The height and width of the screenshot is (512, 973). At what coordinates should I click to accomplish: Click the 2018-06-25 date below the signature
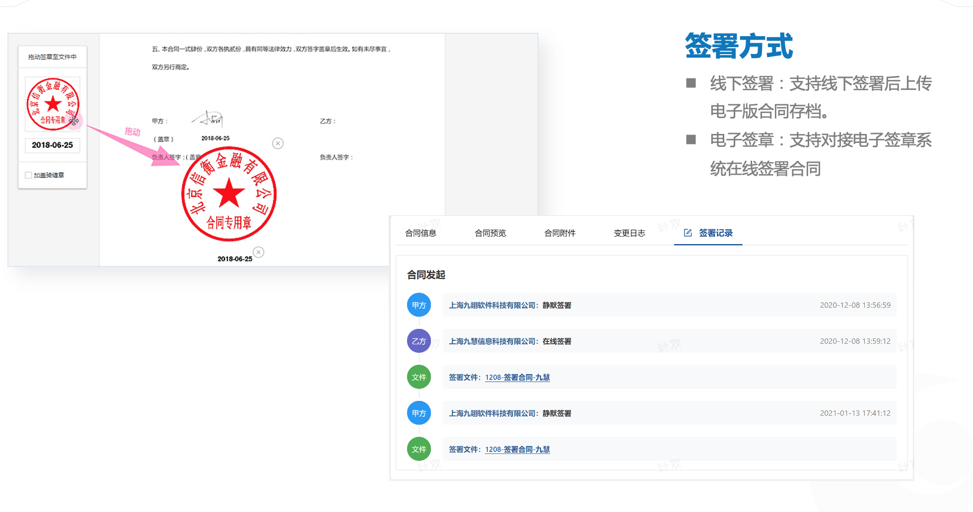pos(215,138)
